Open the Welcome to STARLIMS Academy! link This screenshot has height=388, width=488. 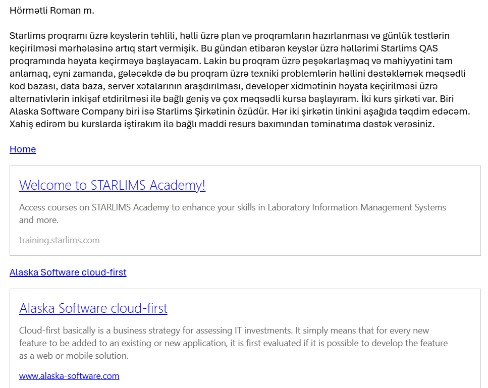tap(112, 185)
